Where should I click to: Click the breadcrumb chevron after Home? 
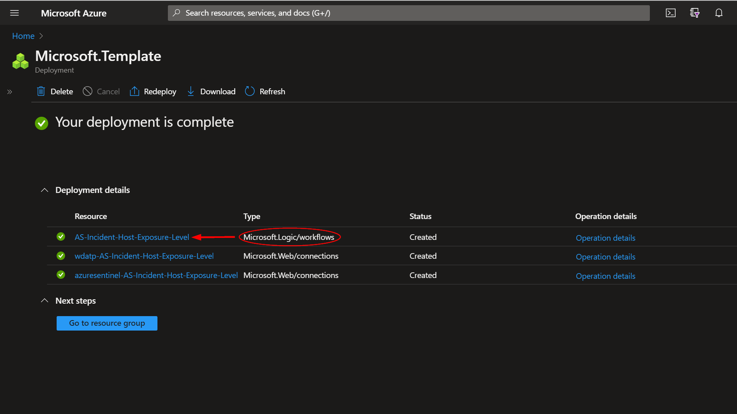(41, 36)
